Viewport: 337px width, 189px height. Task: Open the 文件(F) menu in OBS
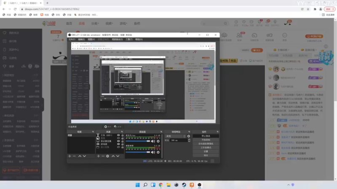pos(72,39)
